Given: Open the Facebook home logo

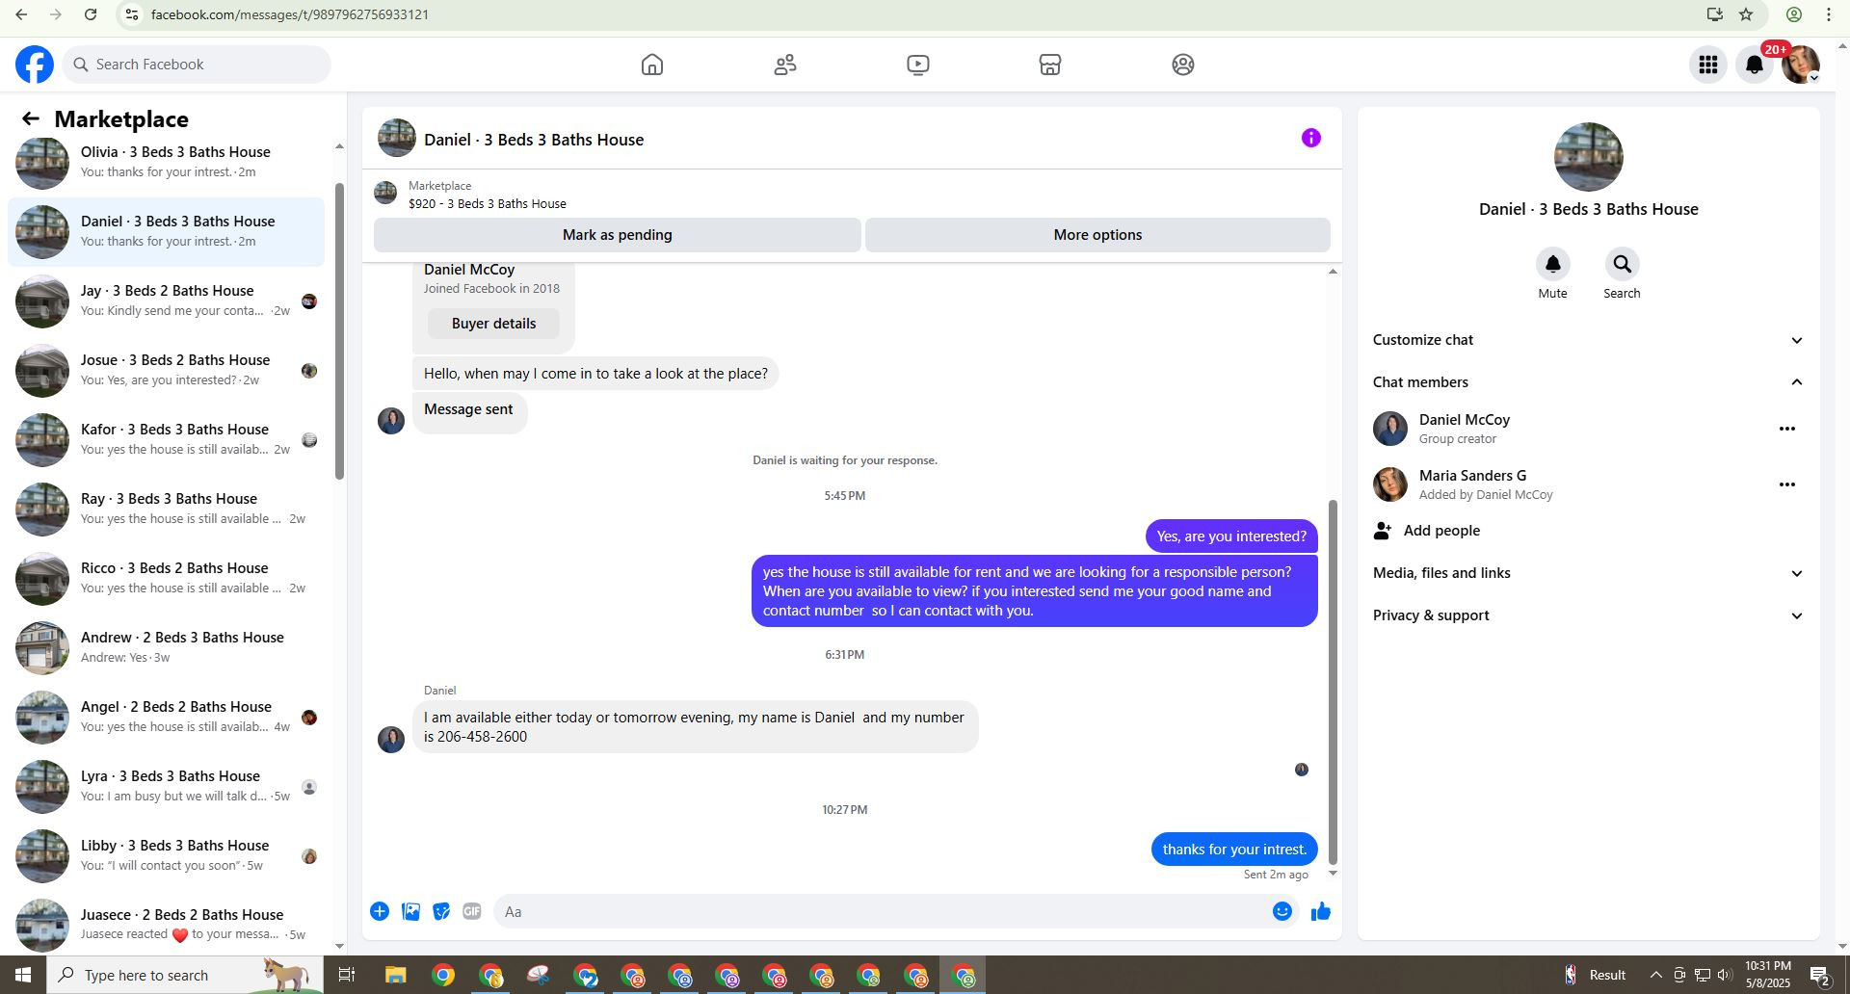Looking at the screenshot, I should [35, 65].
